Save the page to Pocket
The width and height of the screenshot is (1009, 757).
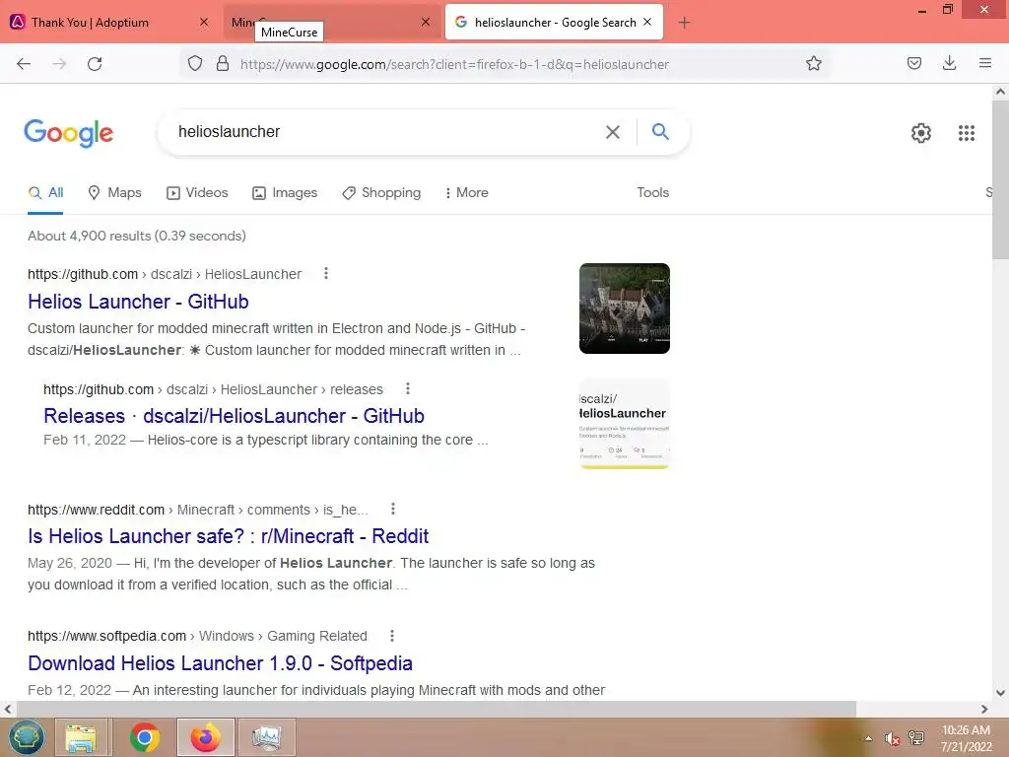(x=913, y=63)
